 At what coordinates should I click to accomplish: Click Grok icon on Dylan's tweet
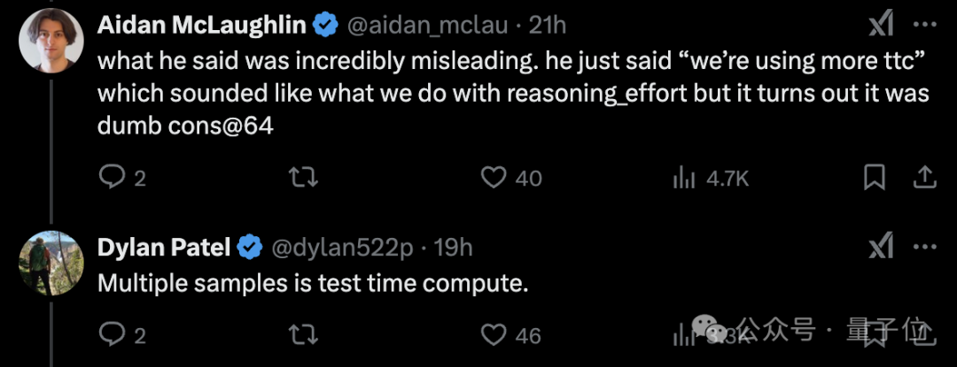click(x=882, y=247)
